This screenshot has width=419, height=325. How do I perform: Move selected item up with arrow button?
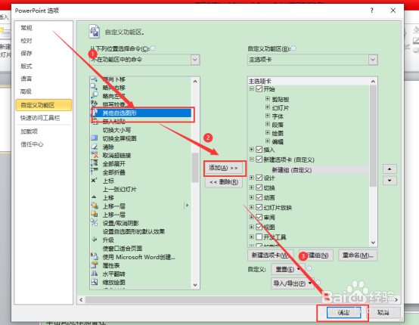390,169
